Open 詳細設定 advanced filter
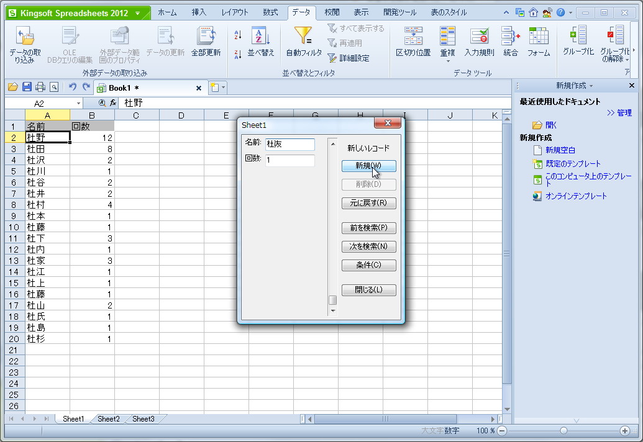The width and height of the screenshot is (643, 442). point(349,58)
